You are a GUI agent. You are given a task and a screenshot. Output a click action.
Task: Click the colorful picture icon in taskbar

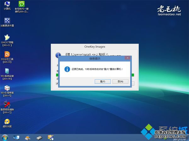pos(51,138)
